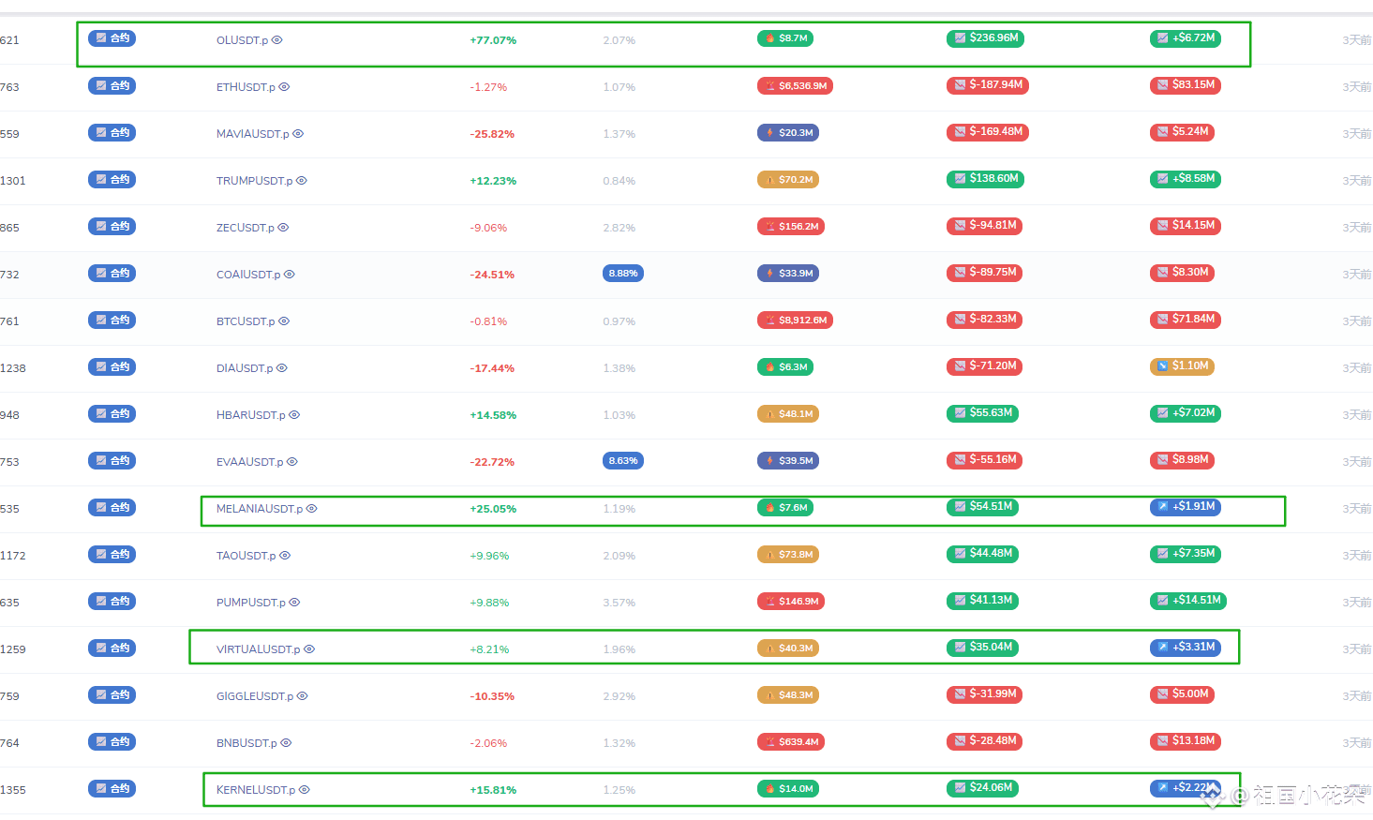
Task: Select the +$3.31M blue badge for VIRTUALUSDT.p
Action: (x=1186, y=648)
